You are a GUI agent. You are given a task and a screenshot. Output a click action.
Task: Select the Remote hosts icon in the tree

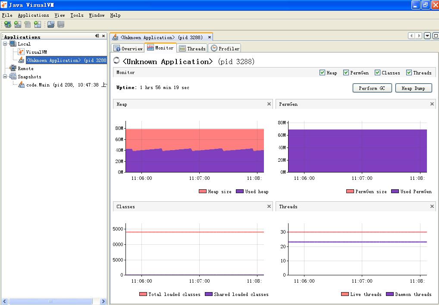pos(13,68)
